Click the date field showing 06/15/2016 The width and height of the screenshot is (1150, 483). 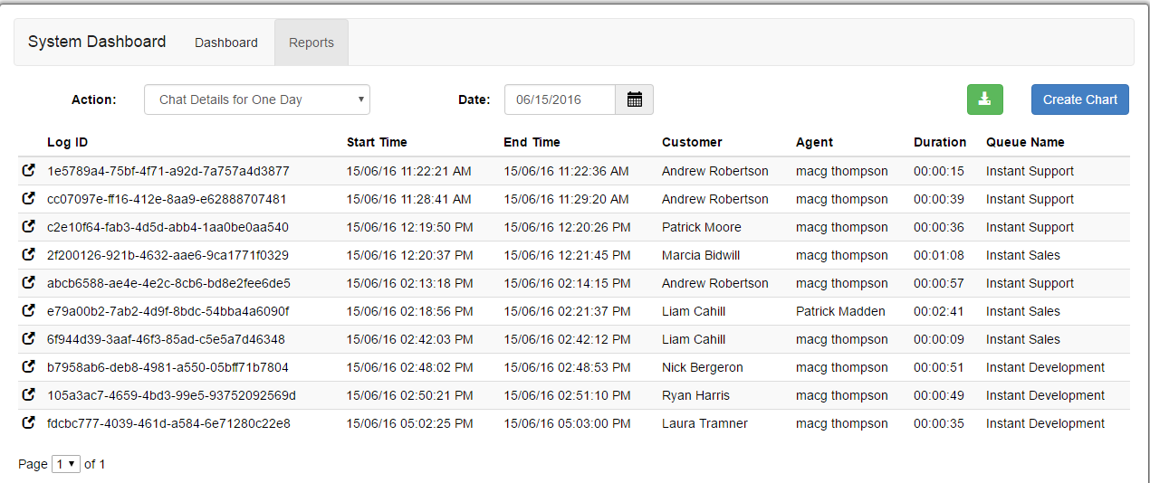click(x=560, y=99)
